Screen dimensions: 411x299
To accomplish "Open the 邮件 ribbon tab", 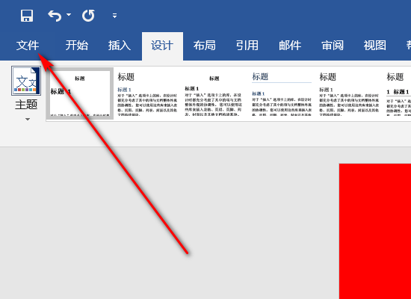I will point(290,46).
